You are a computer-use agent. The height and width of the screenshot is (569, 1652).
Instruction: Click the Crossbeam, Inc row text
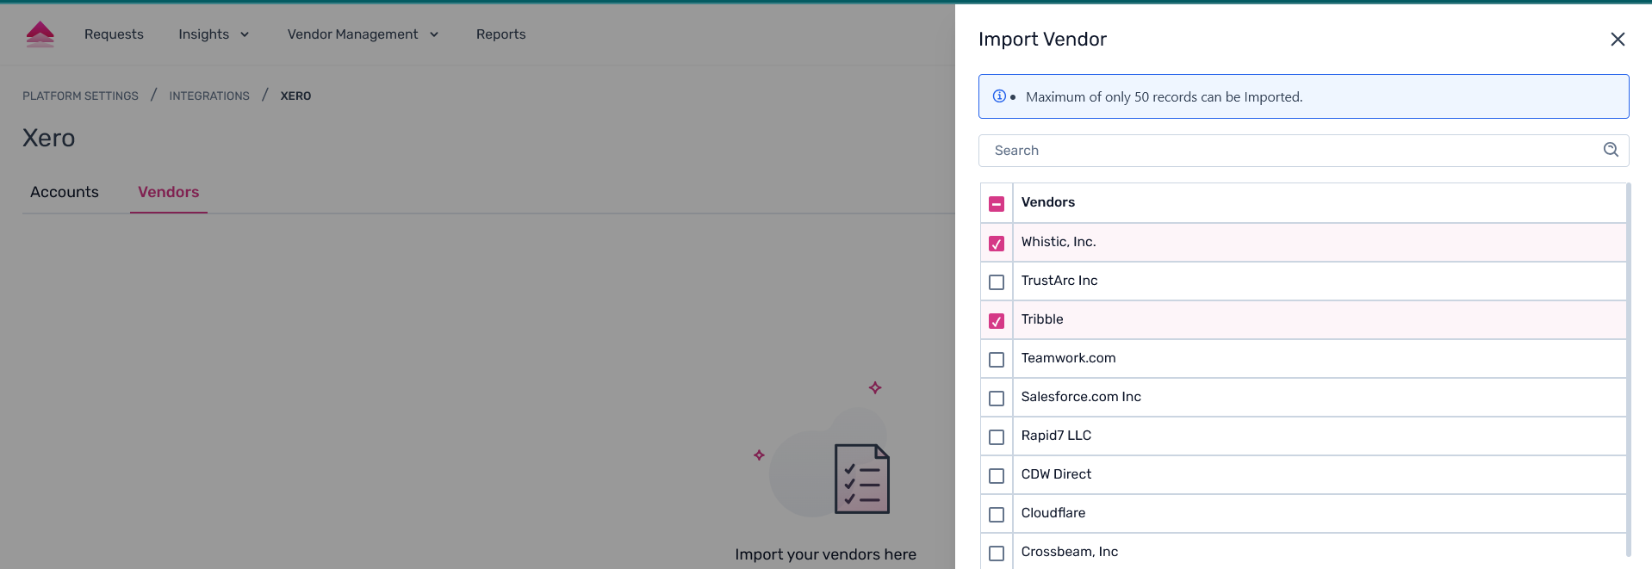[x=1070, y=552]
